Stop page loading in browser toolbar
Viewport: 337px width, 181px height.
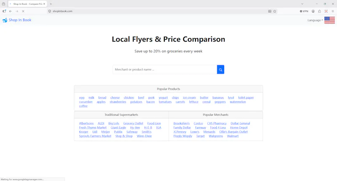tap(23, 11)
